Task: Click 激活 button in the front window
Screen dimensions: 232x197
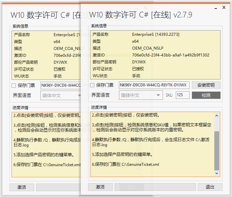Action: 100,187
